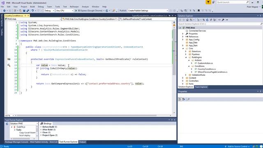Open Properties wrench icon in Solution Explorer
This screenshot has height=148, width=263.
tap(223, 20)
